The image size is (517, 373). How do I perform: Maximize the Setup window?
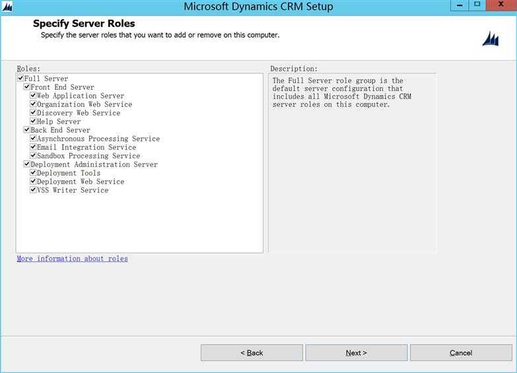[477, 5]
